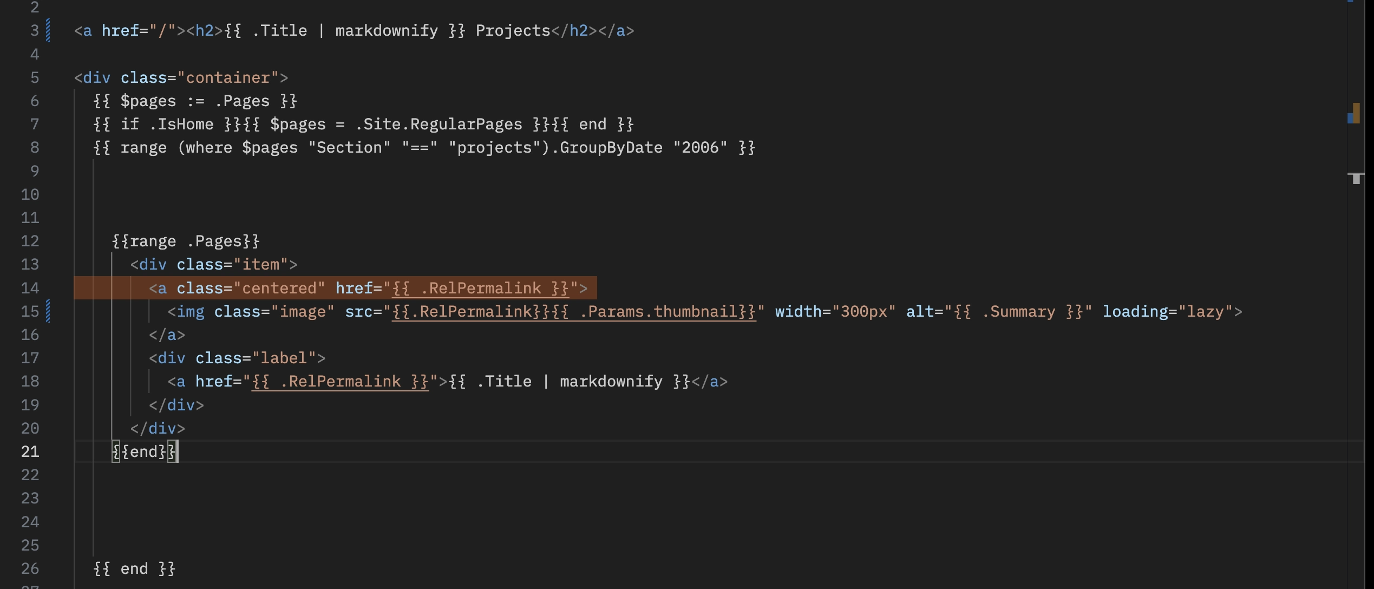Select the {{end}} token on line 21
This screenshot has width=1374, height=589.
(144, 451)
